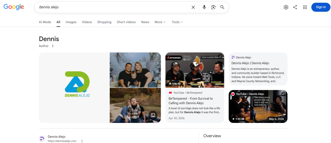Switch to the Videos tab
The width and height of the screenshot is (331, 143).
[x=87, y=22]
